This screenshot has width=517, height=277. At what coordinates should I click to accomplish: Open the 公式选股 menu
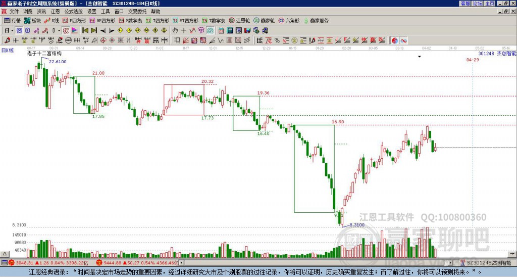pyautogui.click(x=74, y=12)
